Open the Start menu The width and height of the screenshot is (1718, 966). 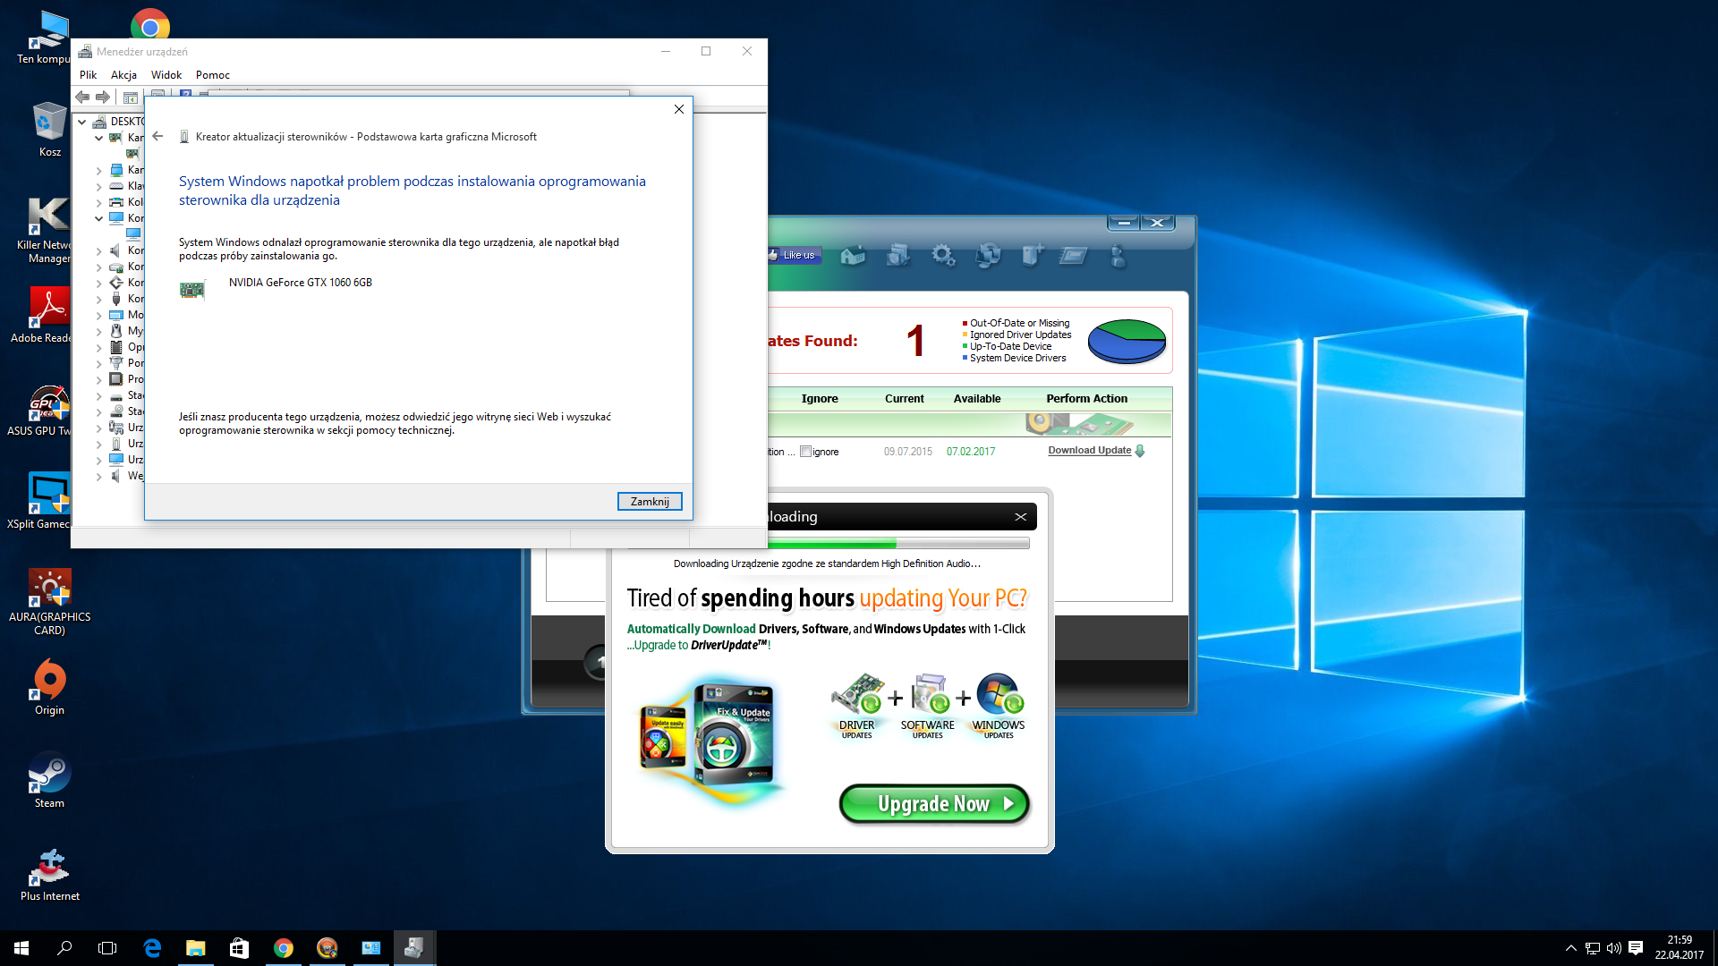(x=21, y=948)
